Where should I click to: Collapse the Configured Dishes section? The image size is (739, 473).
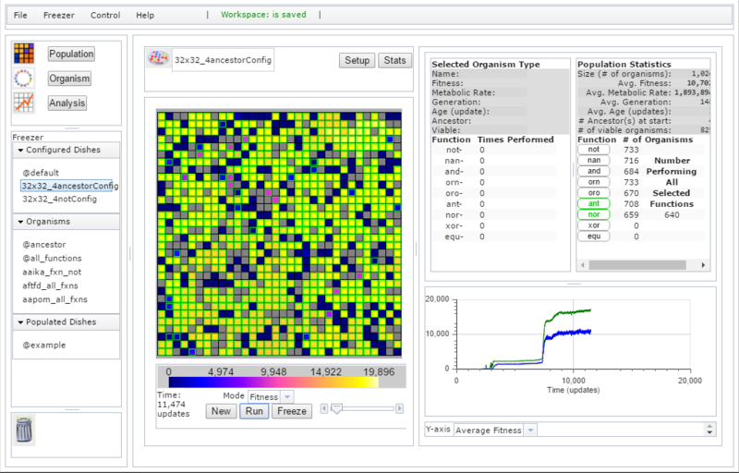tap(21, 150)
